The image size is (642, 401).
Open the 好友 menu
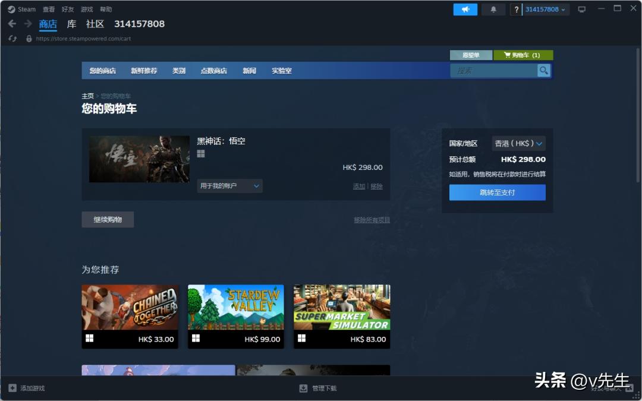[68, 10]
